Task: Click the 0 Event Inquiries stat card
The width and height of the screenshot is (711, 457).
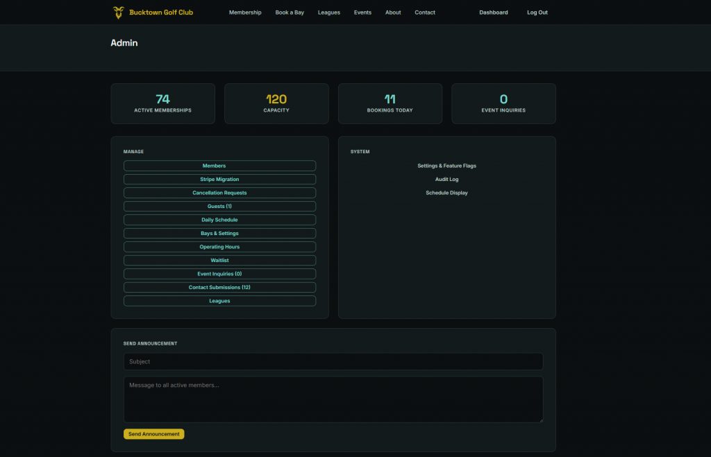Action: pyautogui.click(x=503, y=104)
